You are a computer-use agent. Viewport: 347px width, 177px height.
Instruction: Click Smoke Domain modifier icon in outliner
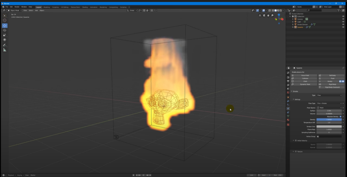(x=311, y=24)
